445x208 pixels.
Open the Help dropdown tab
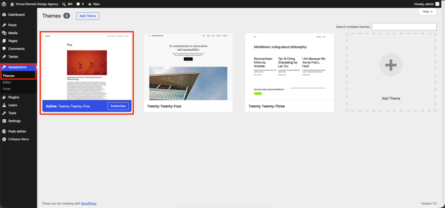pyautogui.click(x=428, y=12)
